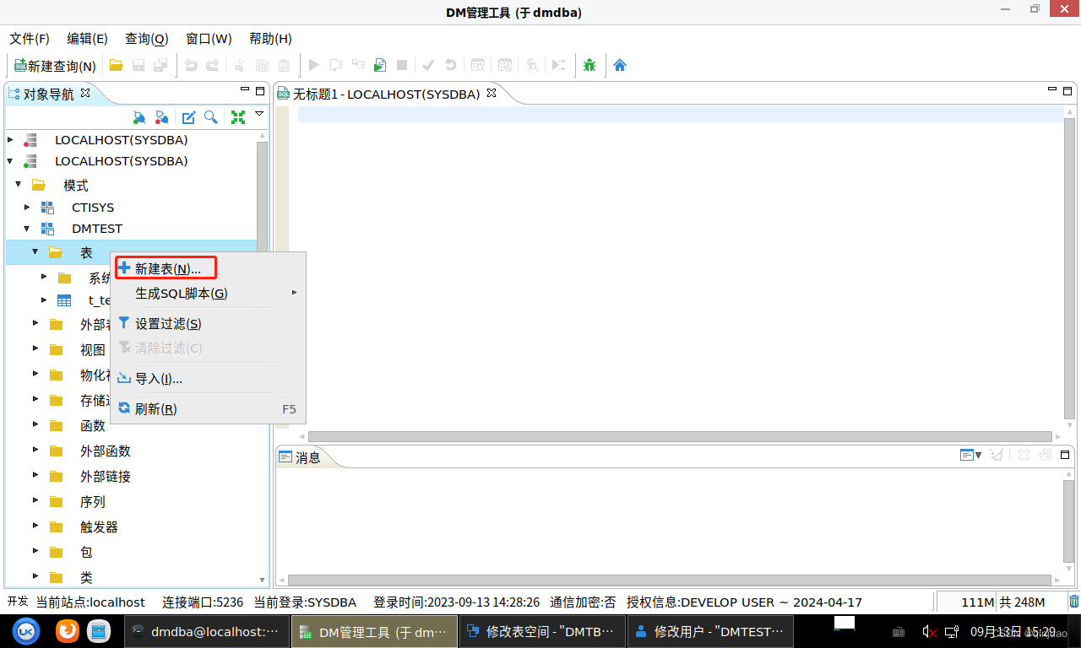Image resolution: width=1081 pixels, height=648 pixels.
Task: Collapse the 模式 schema folder
Action: pyautogui.click(x=18, y=184)
